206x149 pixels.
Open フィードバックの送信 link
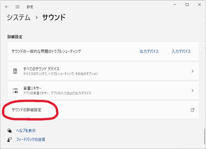[31, 140]
